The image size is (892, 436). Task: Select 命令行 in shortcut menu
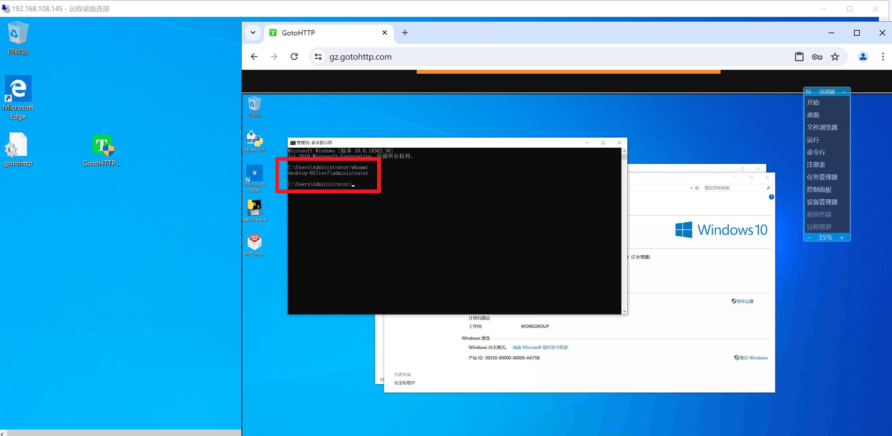pyautogui.click(x=816, y=152)
